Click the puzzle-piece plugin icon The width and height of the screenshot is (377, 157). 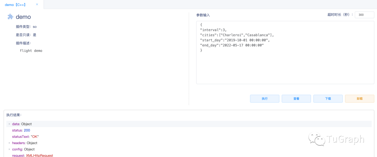pos(10,17)
